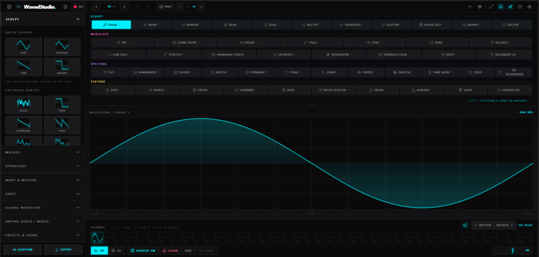Select the Mirror sculpt tool
Image resolution: width=539 pixels, height=257 pixels.
click(192, 25)
